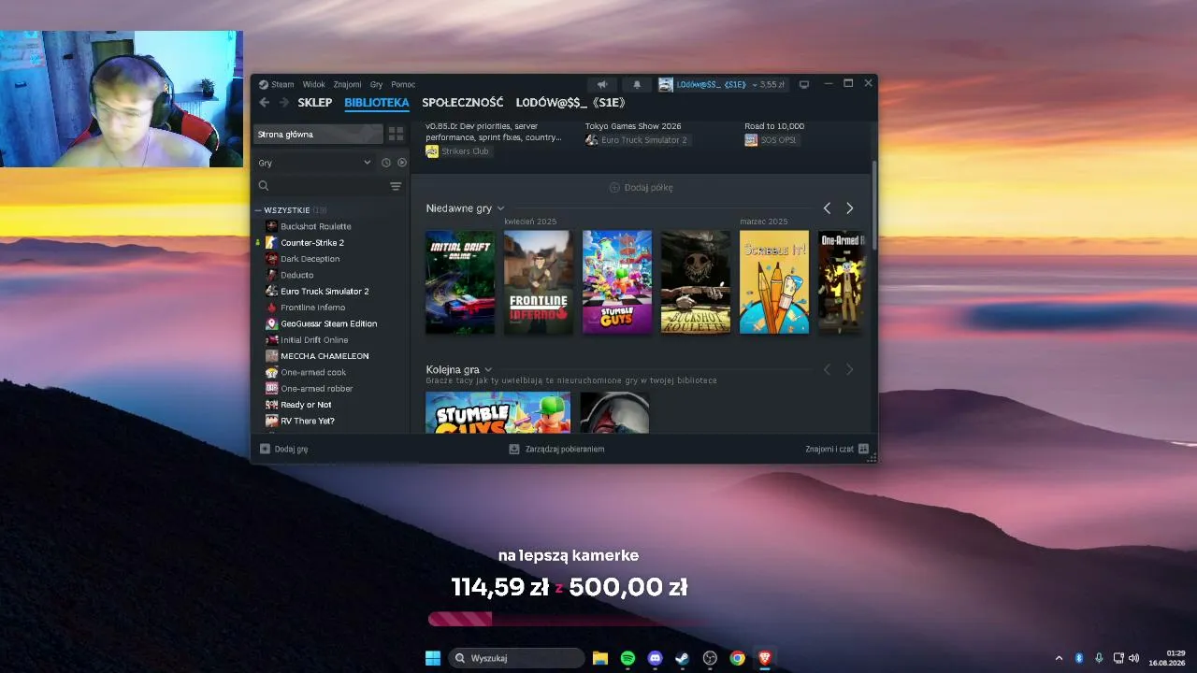This screenshot has height=673, width=1197.
Task: Open the Widok menu
Action: (x=313, y=84)
